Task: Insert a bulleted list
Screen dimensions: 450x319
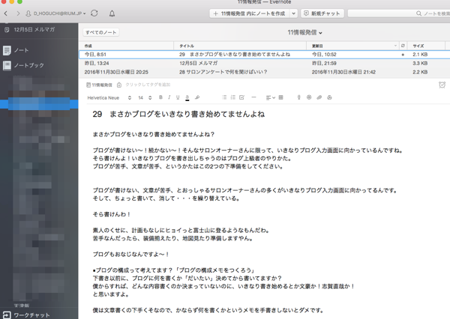Action: [x=224, y=97]
